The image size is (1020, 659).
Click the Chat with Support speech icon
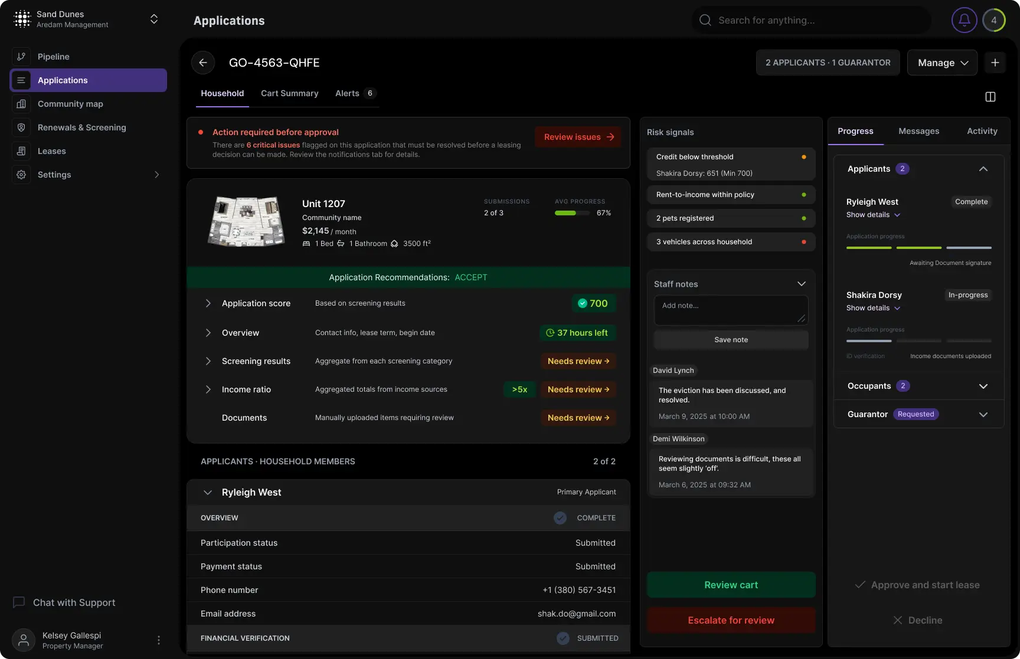[x=19, y=602]
